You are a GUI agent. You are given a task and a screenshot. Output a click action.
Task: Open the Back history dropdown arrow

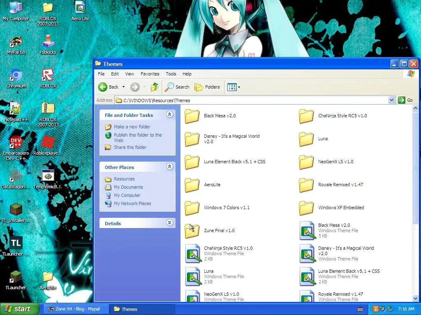tap(123, 87)
